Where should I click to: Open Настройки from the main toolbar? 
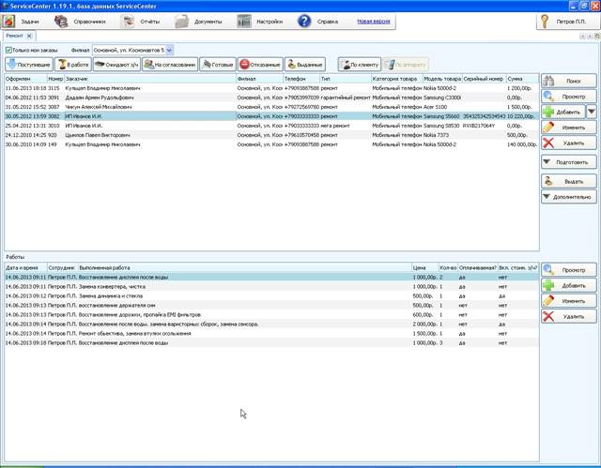260,22
